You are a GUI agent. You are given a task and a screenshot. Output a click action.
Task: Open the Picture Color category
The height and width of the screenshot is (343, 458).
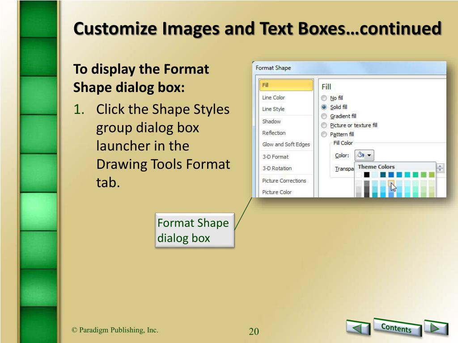click(286, 192)
